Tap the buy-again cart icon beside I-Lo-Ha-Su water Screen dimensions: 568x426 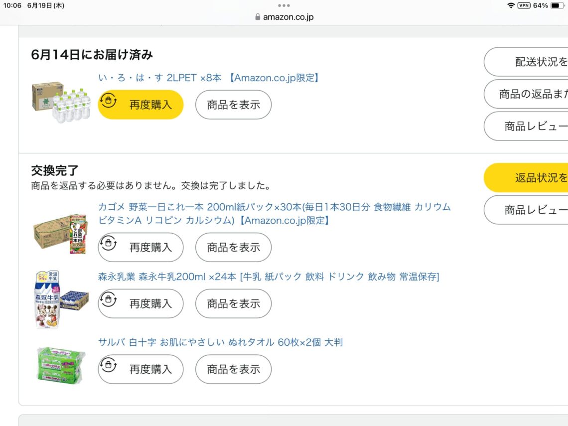pyautogui.click(x=109, y=101)
